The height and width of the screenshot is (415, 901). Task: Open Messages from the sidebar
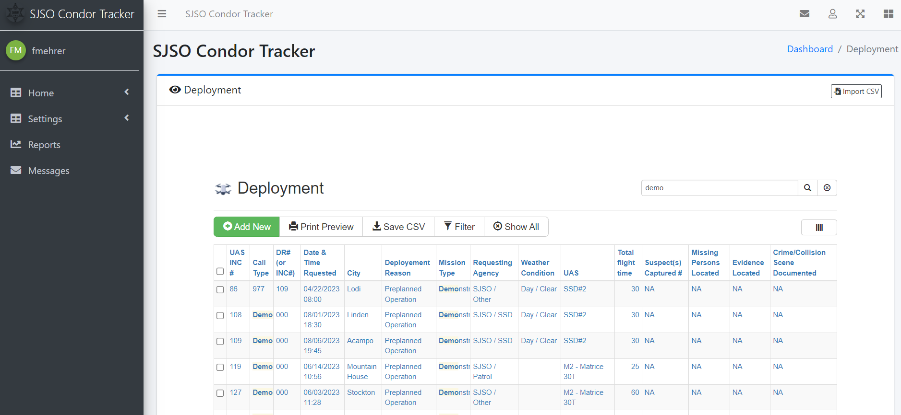48,171
